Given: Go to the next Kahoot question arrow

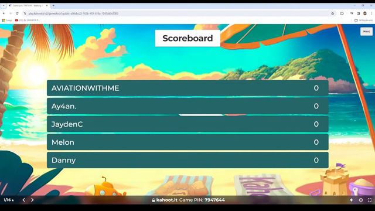Looking at the screenshot, I should pyautogui.click(x=32, y=200).
